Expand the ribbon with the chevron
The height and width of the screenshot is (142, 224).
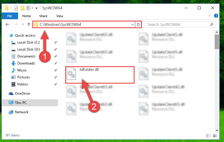click(210, 16)
